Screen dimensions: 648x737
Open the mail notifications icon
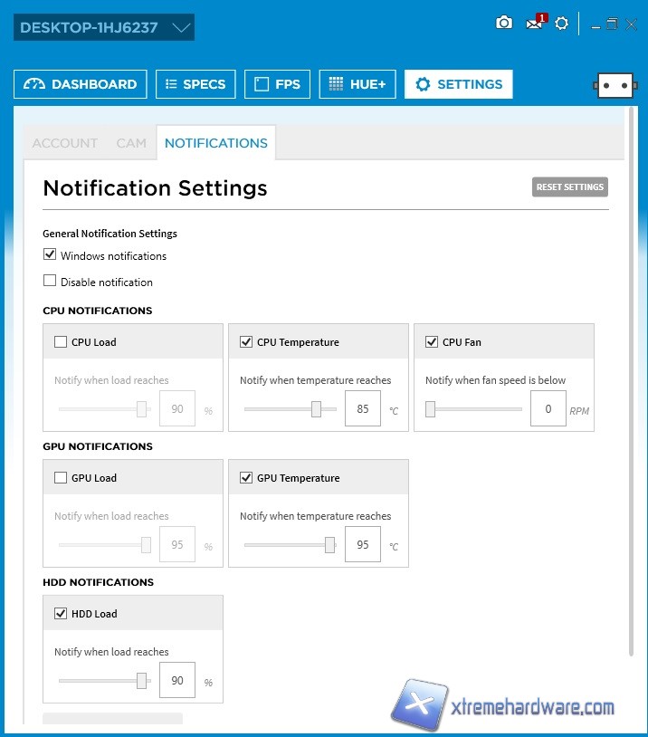point(534,24)
